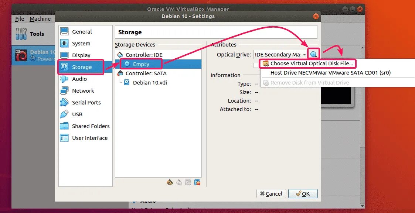Click scrollbar down arrow in Manager window
The image size is (415, 213).
[x=362, y=205]
